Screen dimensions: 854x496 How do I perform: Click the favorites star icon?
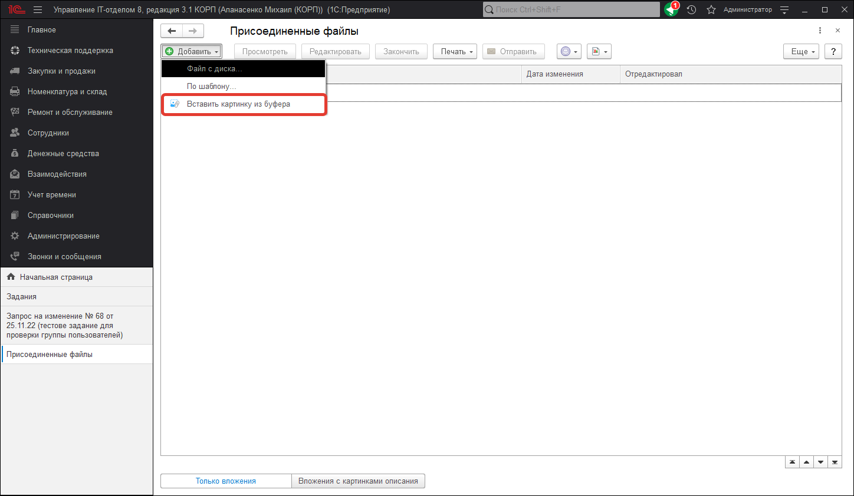(x=711, y=9)
